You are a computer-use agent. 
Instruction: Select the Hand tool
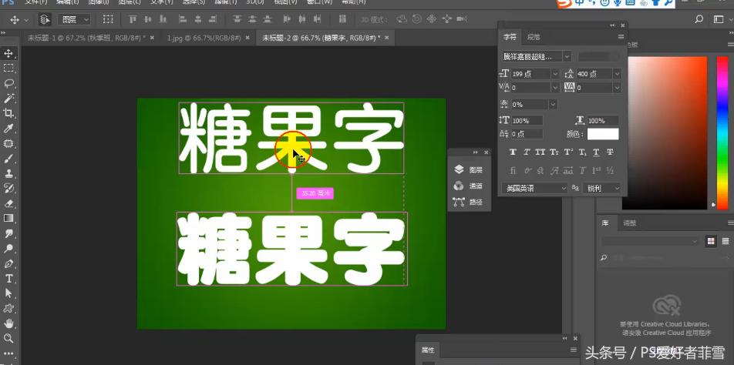8,323
